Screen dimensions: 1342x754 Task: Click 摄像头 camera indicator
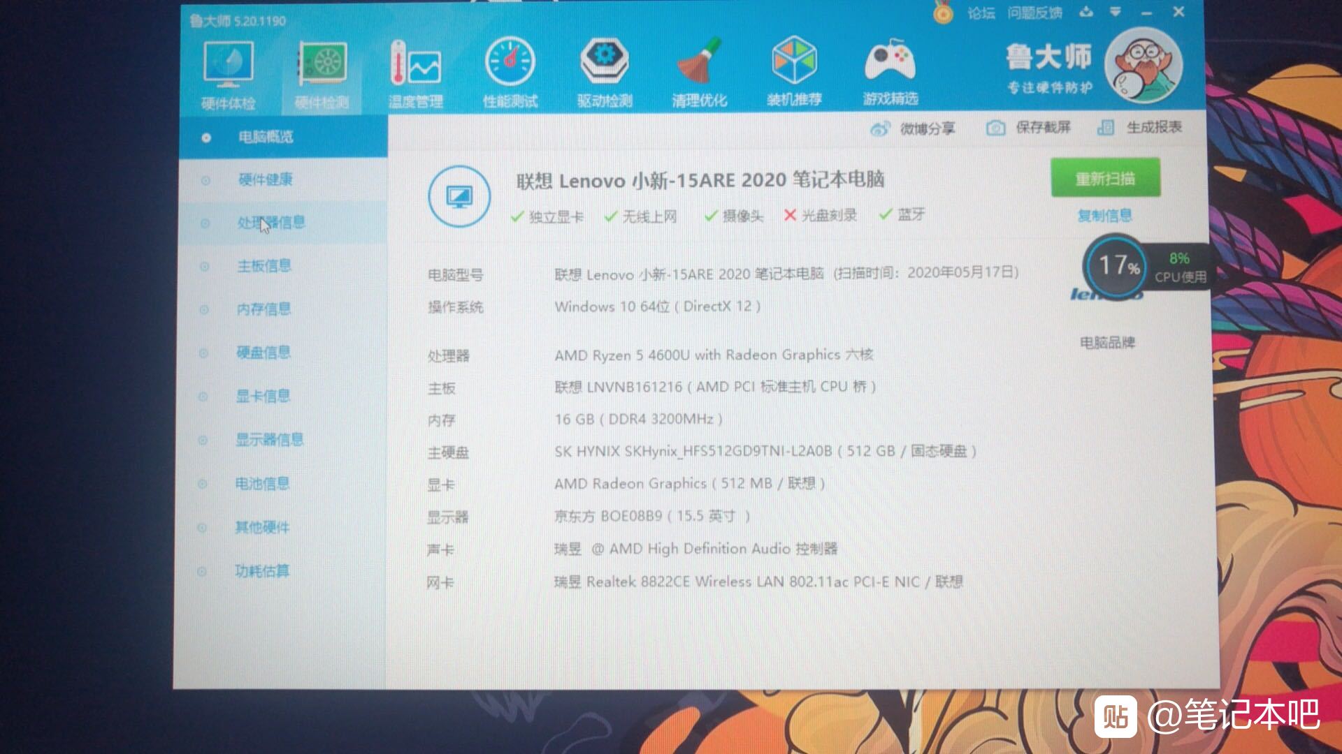[734, 216]
